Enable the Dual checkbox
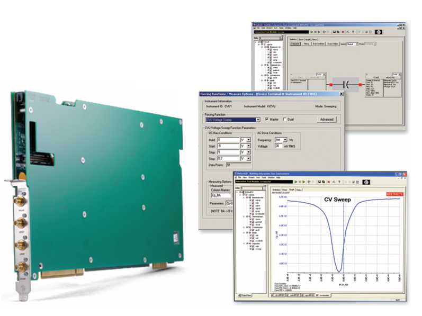422x316 pixels. [x=285, y=120]
